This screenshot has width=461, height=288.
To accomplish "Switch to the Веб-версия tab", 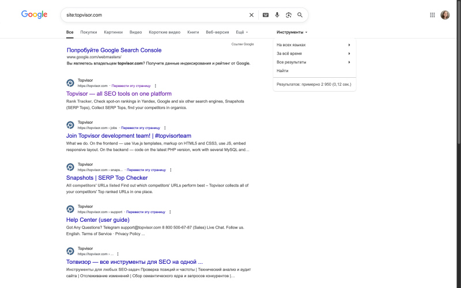I will (217, 32).
